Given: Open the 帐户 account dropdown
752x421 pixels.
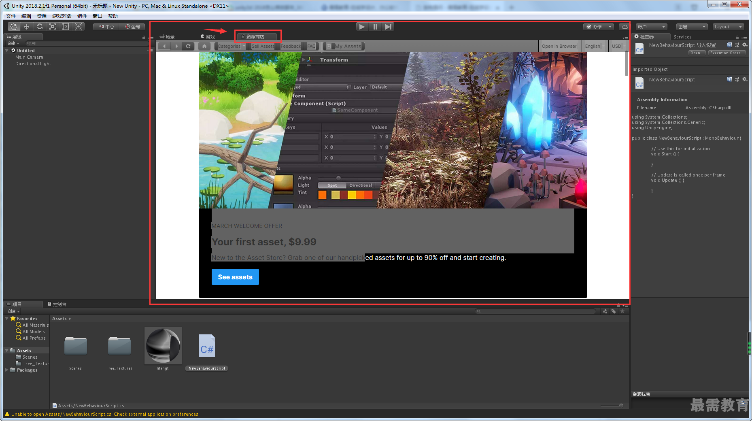Looking at the screenshot, I should tap(651, 27).
